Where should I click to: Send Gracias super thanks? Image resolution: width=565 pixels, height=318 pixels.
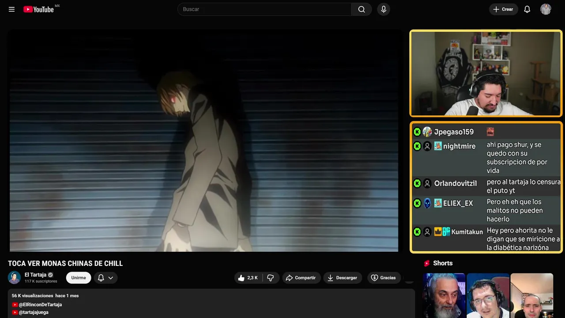pos(384,278)
